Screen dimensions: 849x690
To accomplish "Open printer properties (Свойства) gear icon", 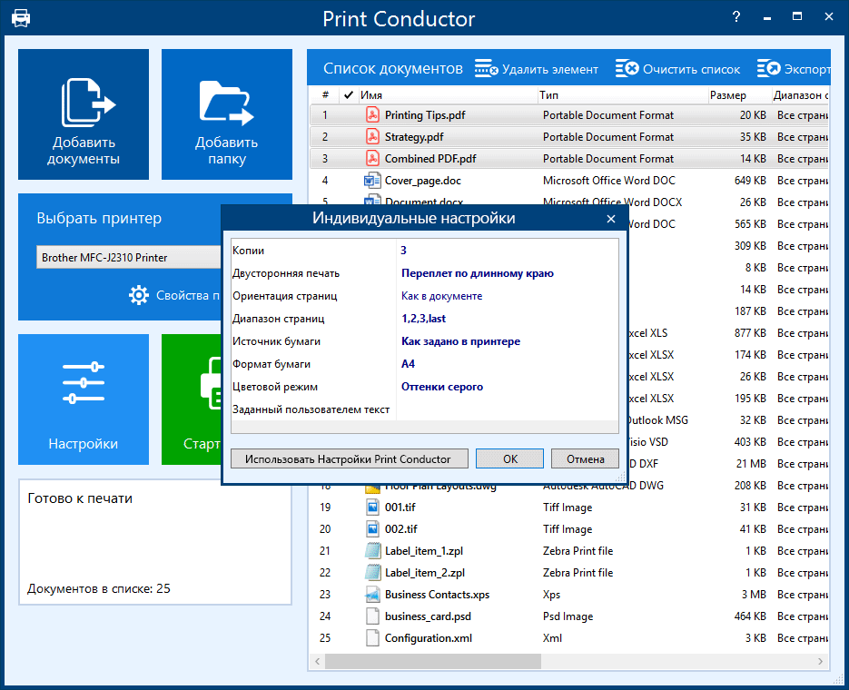I will coord(139,295).
